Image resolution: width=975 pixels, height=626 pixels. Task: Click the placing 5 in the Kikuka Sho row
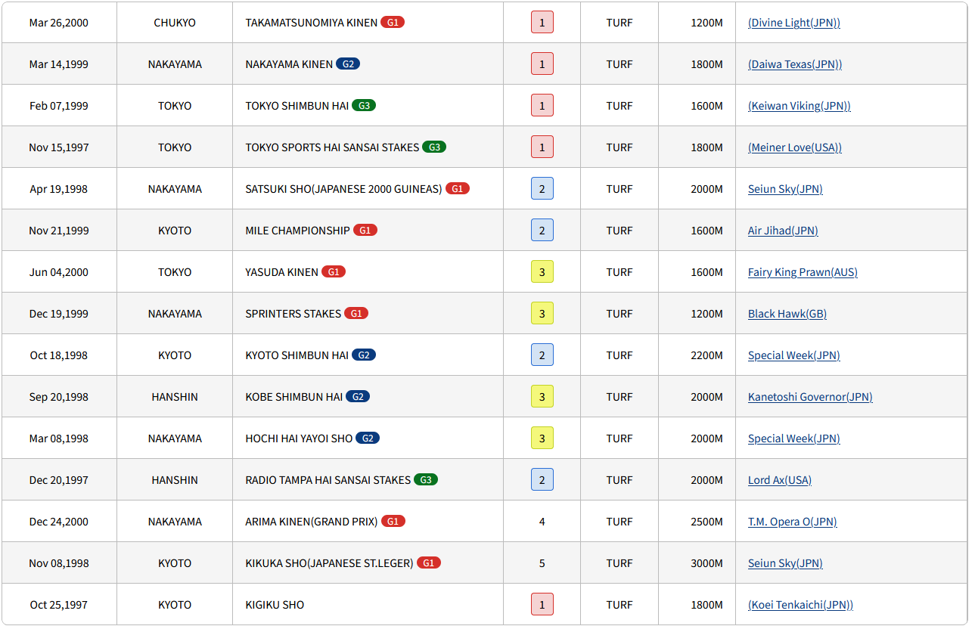[x=542, y=563]
